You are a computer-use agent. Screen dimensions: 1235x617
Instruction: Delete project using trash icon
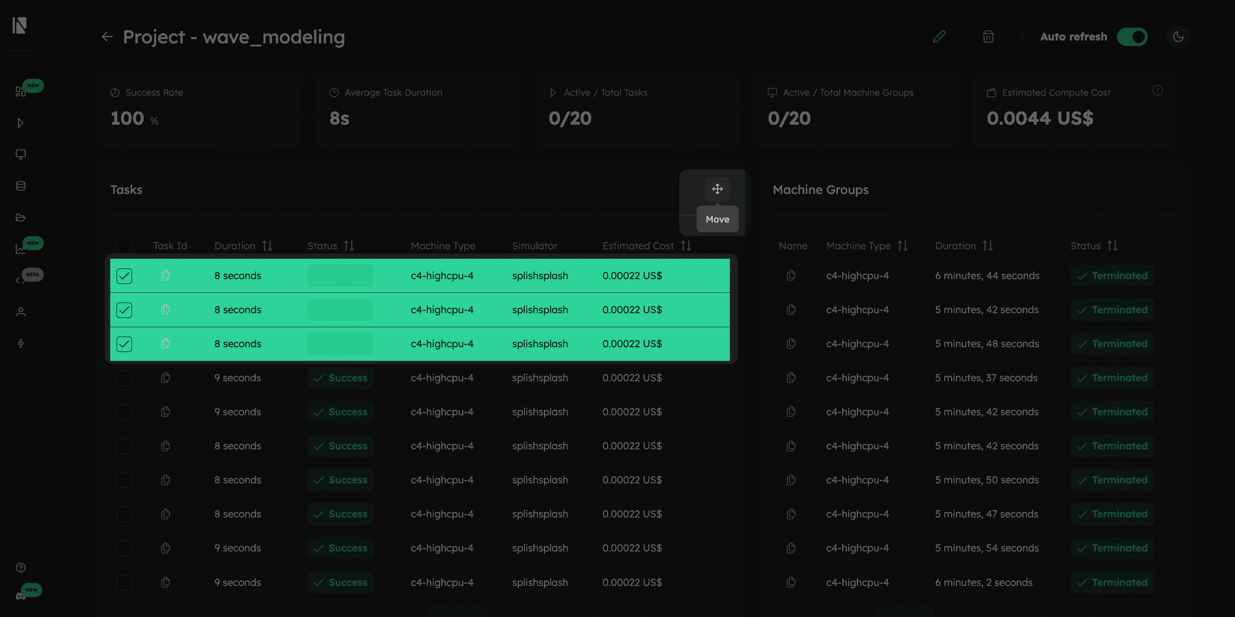[x=988, y=37]
